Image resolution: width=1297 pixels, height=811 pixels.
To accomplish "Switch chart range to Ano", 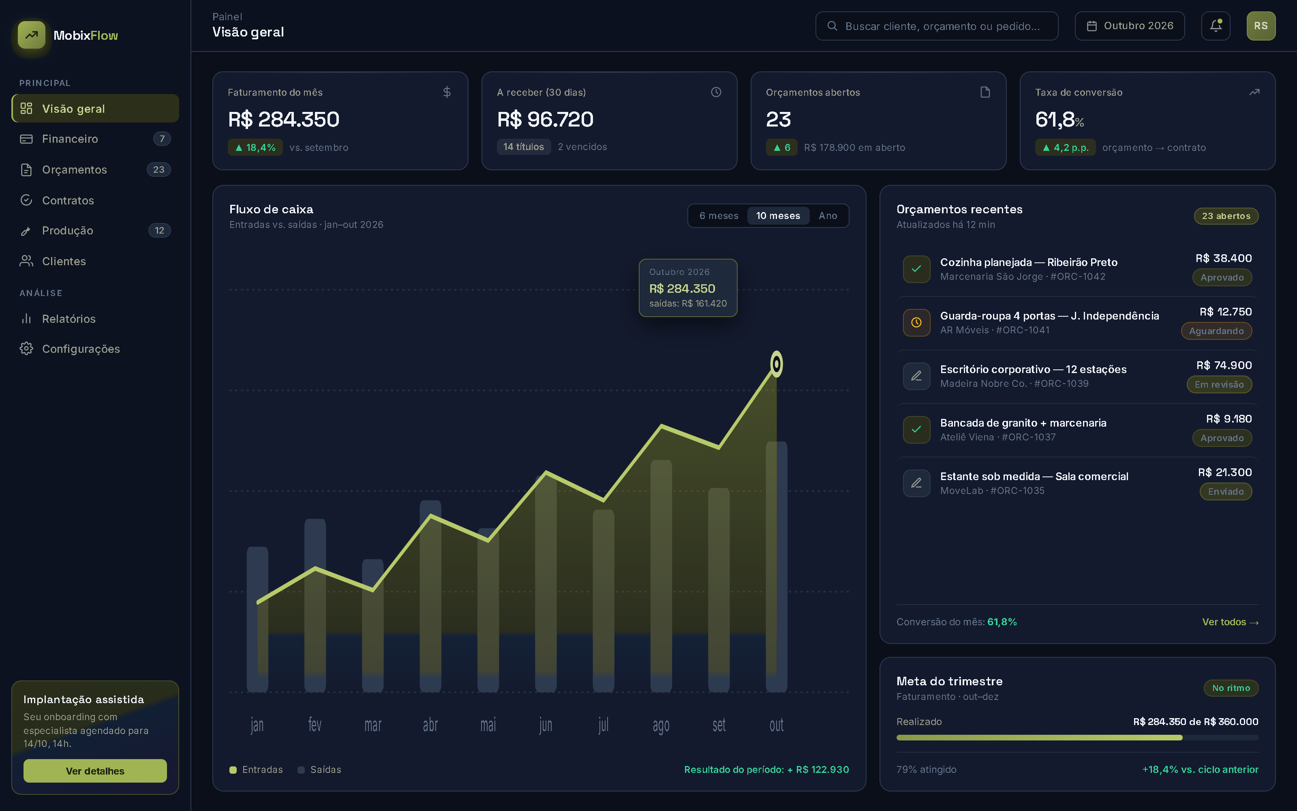I will pyautogui.click(x=828, y=216).
